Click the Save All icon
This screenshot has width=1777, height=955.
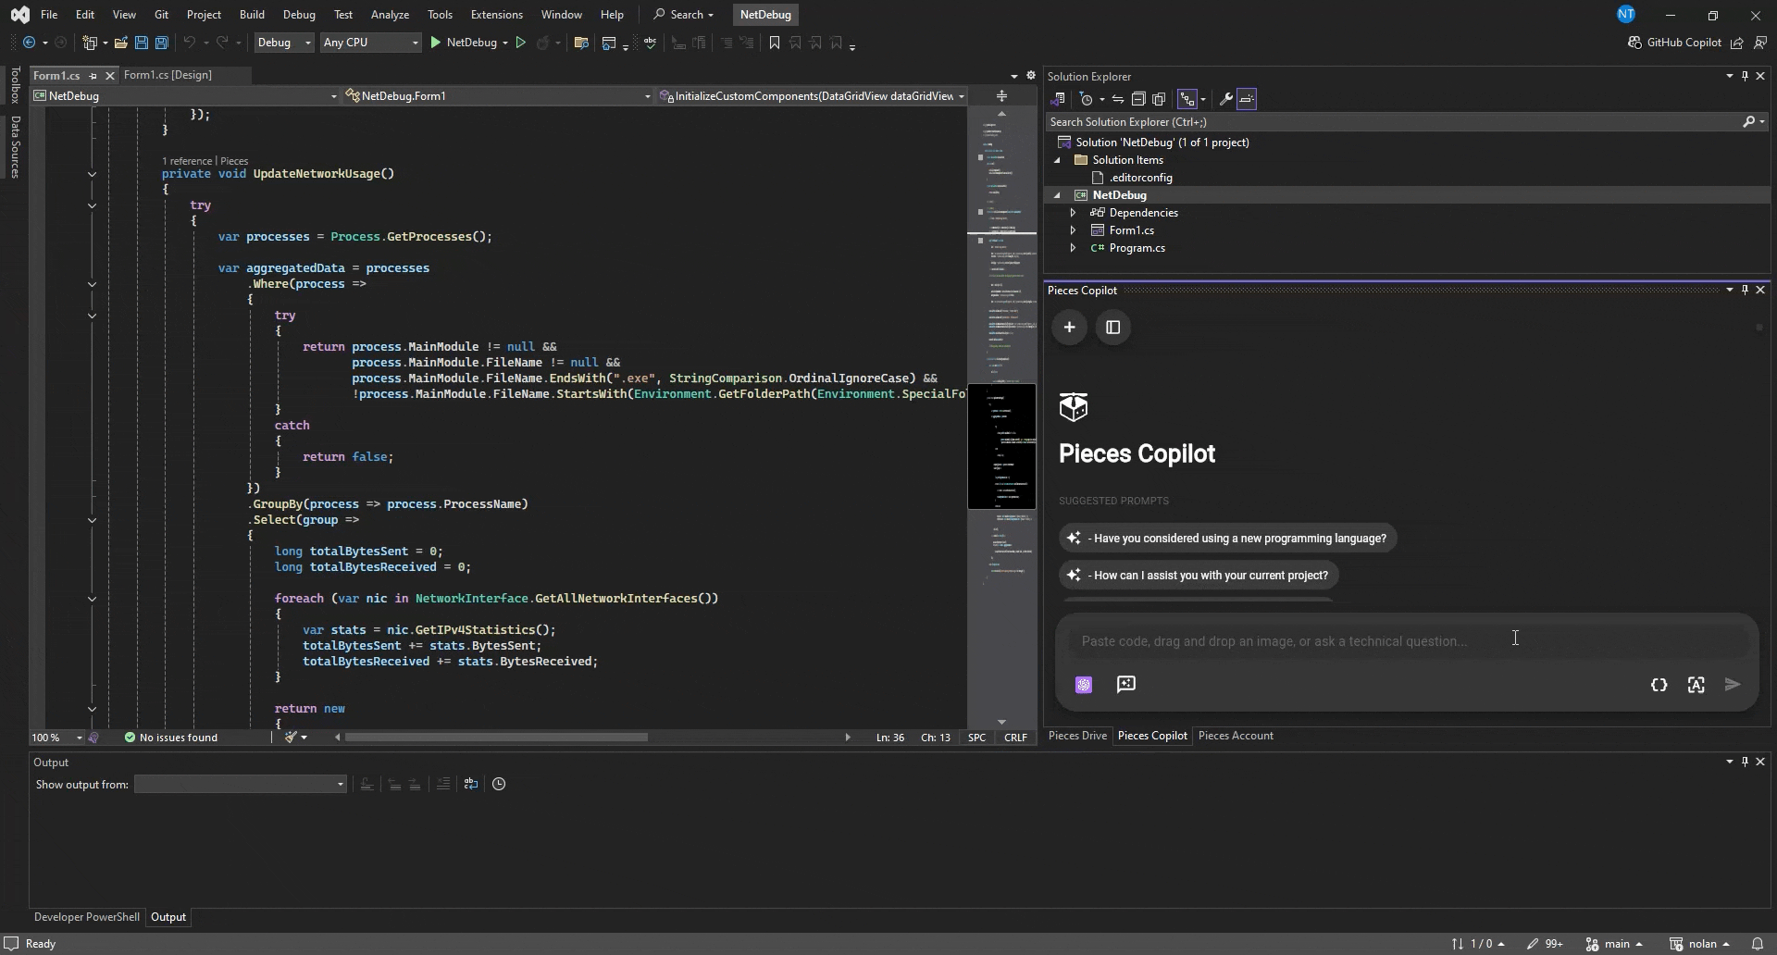[162, 43]
